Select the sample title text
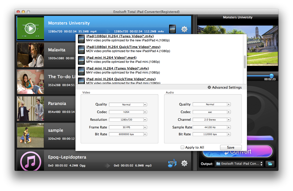 coord(56,130)
